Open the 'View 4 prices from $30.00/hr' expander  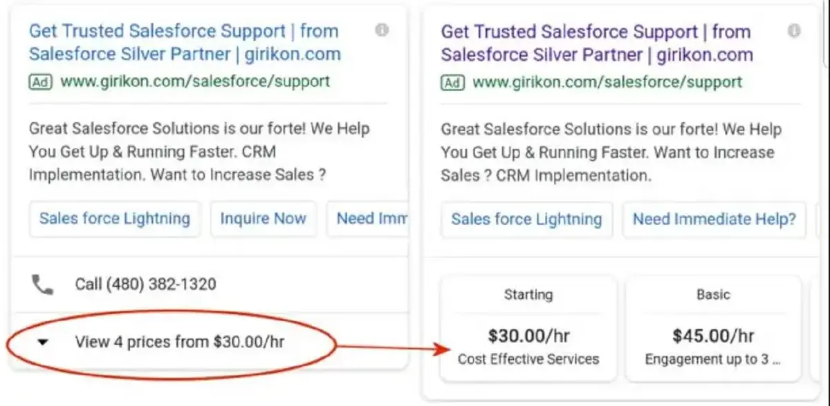click(x=179, y=342)
